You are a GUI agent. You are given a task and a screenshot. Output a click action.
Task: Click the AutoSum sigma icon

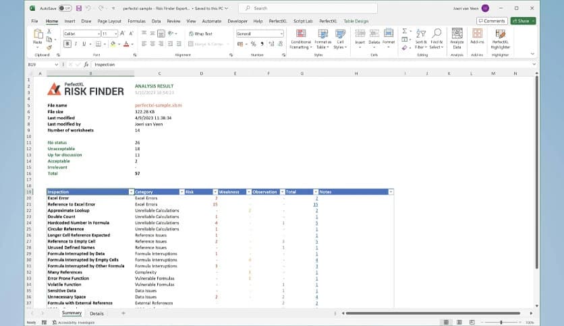click(404, 30)
